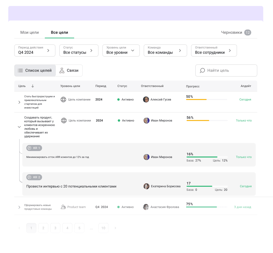The height and width of the screenshot is (253, 273).
Task: Collapse the Создавать продукт goal row
Action: tap(19, 127)
